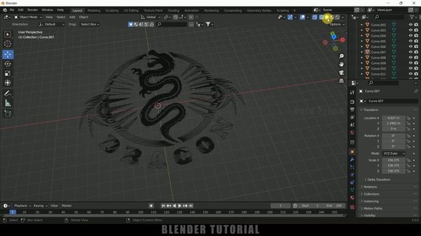
Task: Open Global transform orientation dropdown
Action: [x=151, y=17]
